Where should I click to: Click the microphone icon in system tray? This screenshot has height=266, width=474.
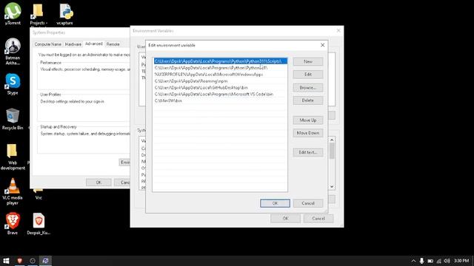pos(421,261)
